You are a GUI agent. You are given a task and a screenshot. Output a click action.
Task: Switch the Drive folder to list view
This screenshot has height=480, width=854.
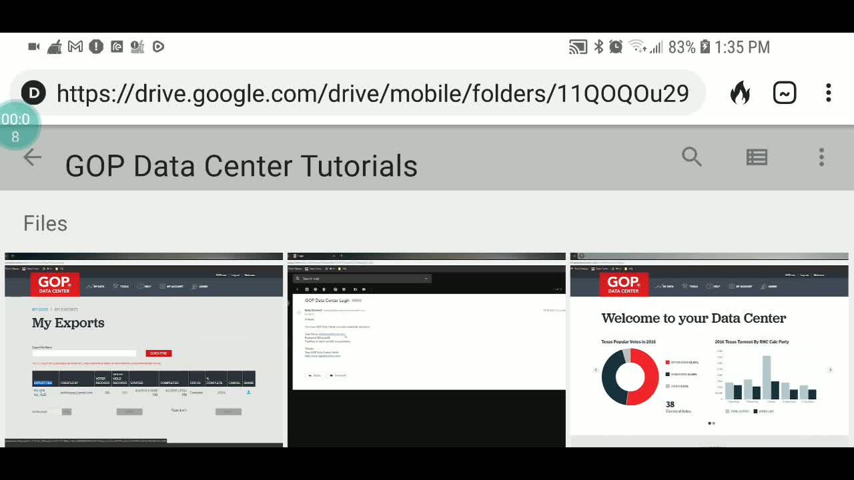pyautogui.click(x=757, y=157)
